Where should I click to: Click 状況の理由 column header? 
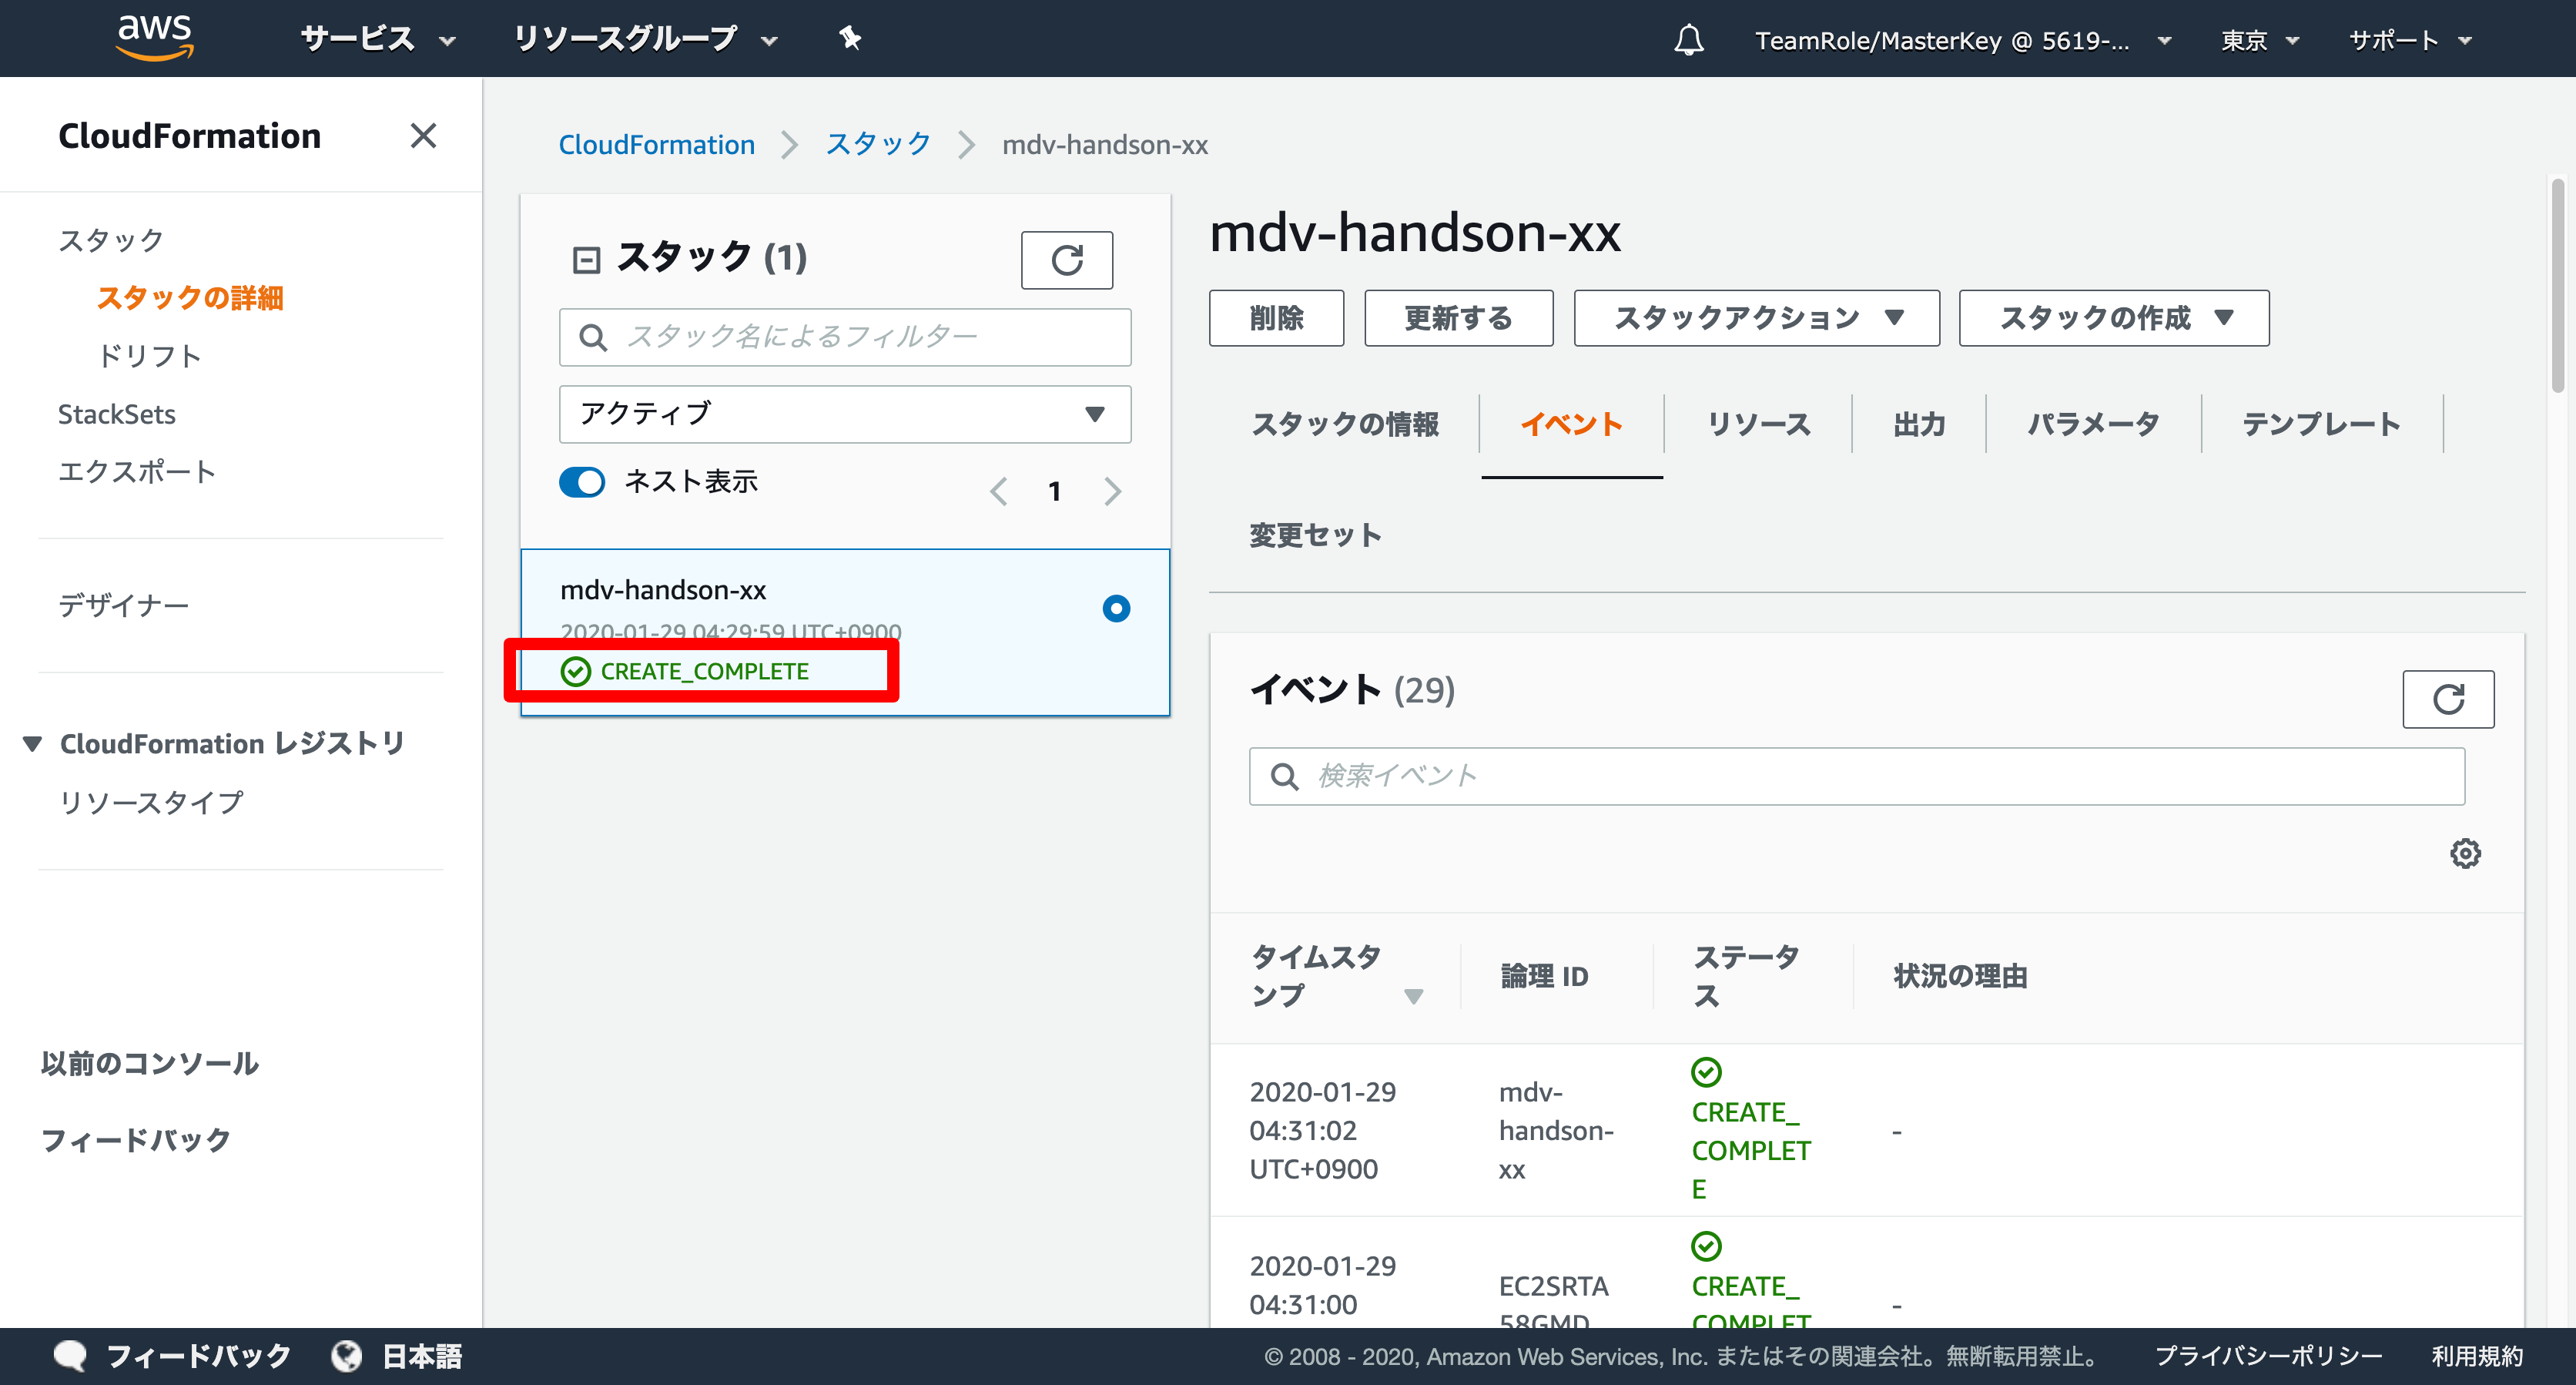pyautogui.click(x=1960, y=976)
